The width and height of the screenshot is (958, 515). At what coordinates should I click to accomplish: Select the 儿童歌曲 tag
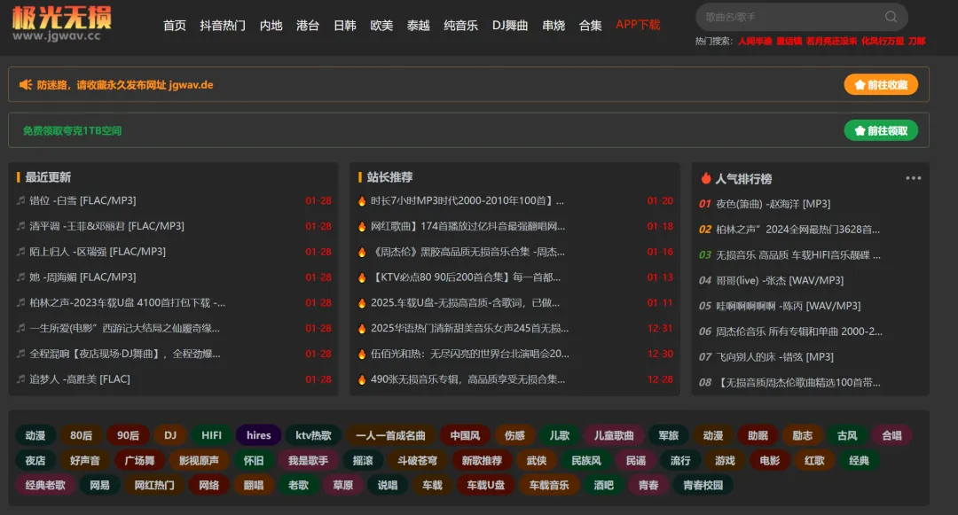[614, 435]
